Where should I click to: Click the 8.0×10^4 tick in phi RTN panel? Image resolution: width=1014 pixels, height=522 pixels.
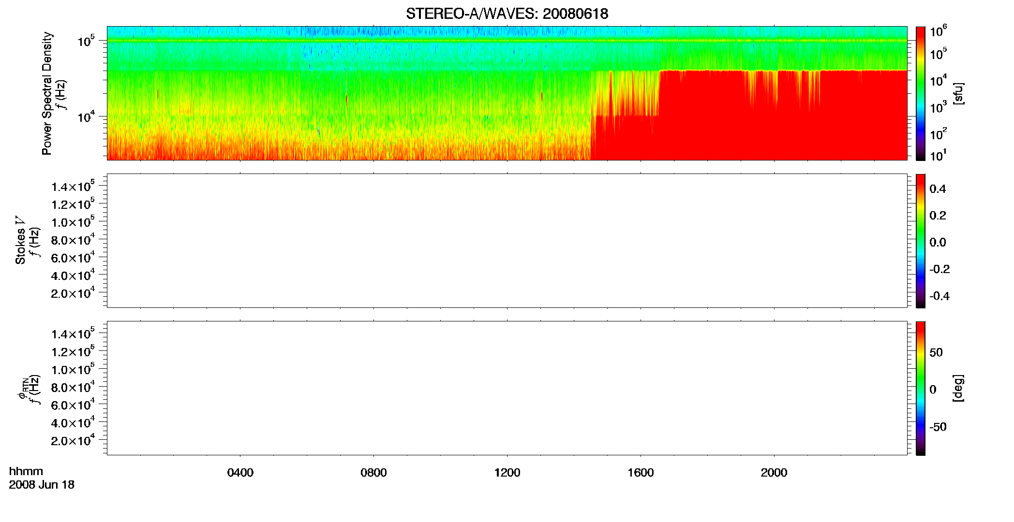click(73, 387)
